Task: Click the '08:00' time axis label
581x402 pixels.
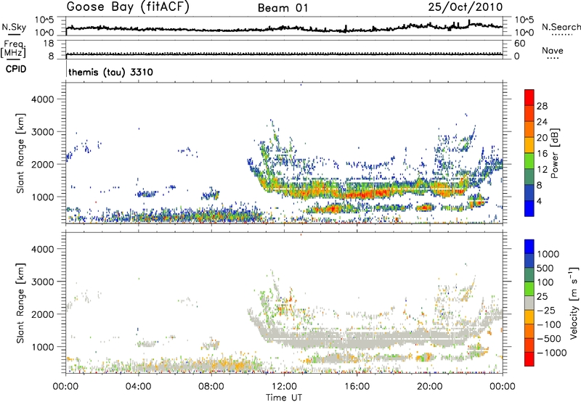Action: [x=211, y=387]
